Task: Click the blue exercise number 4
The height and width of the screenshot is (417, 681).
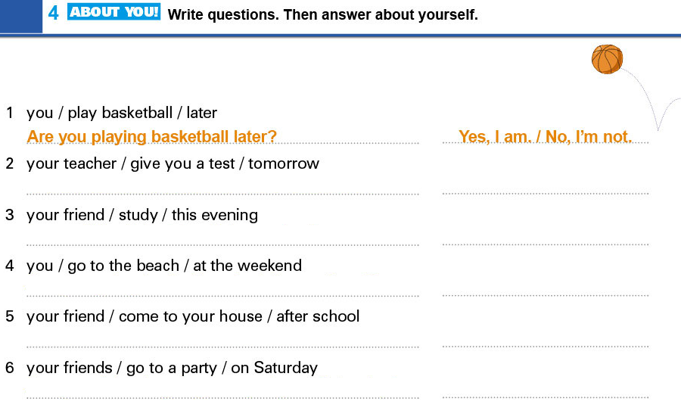Action: 53,13
